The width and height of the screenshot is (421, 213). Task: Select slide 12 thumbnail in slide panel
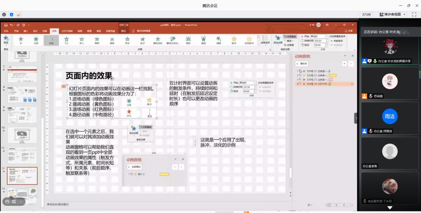point(22,176)
